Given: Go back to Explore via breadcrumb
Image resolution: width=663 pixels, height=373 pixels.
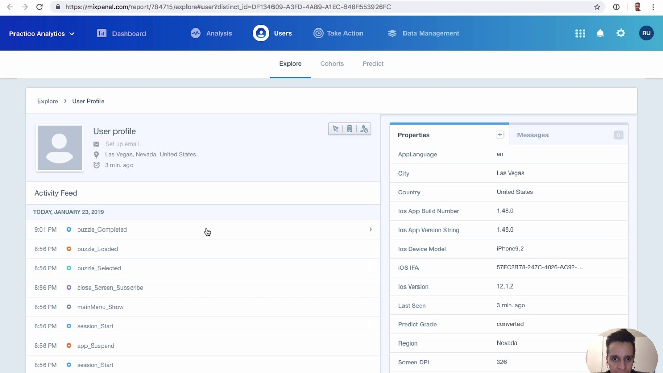Looking at the screenshot, I should [x=48, y=101].
